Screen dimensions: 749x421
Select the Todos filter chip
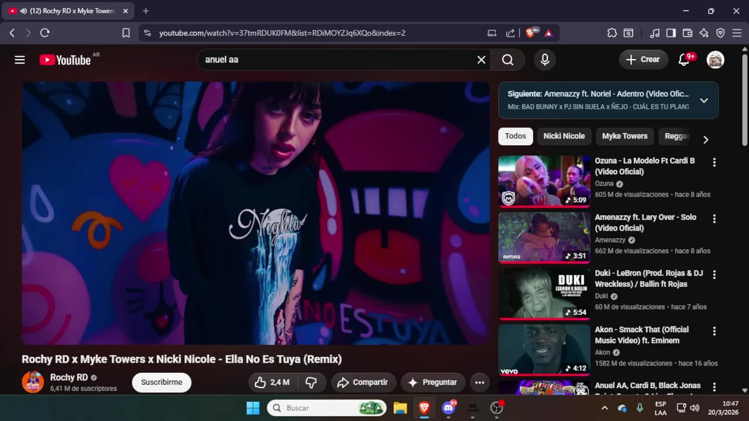pos(516,136)
